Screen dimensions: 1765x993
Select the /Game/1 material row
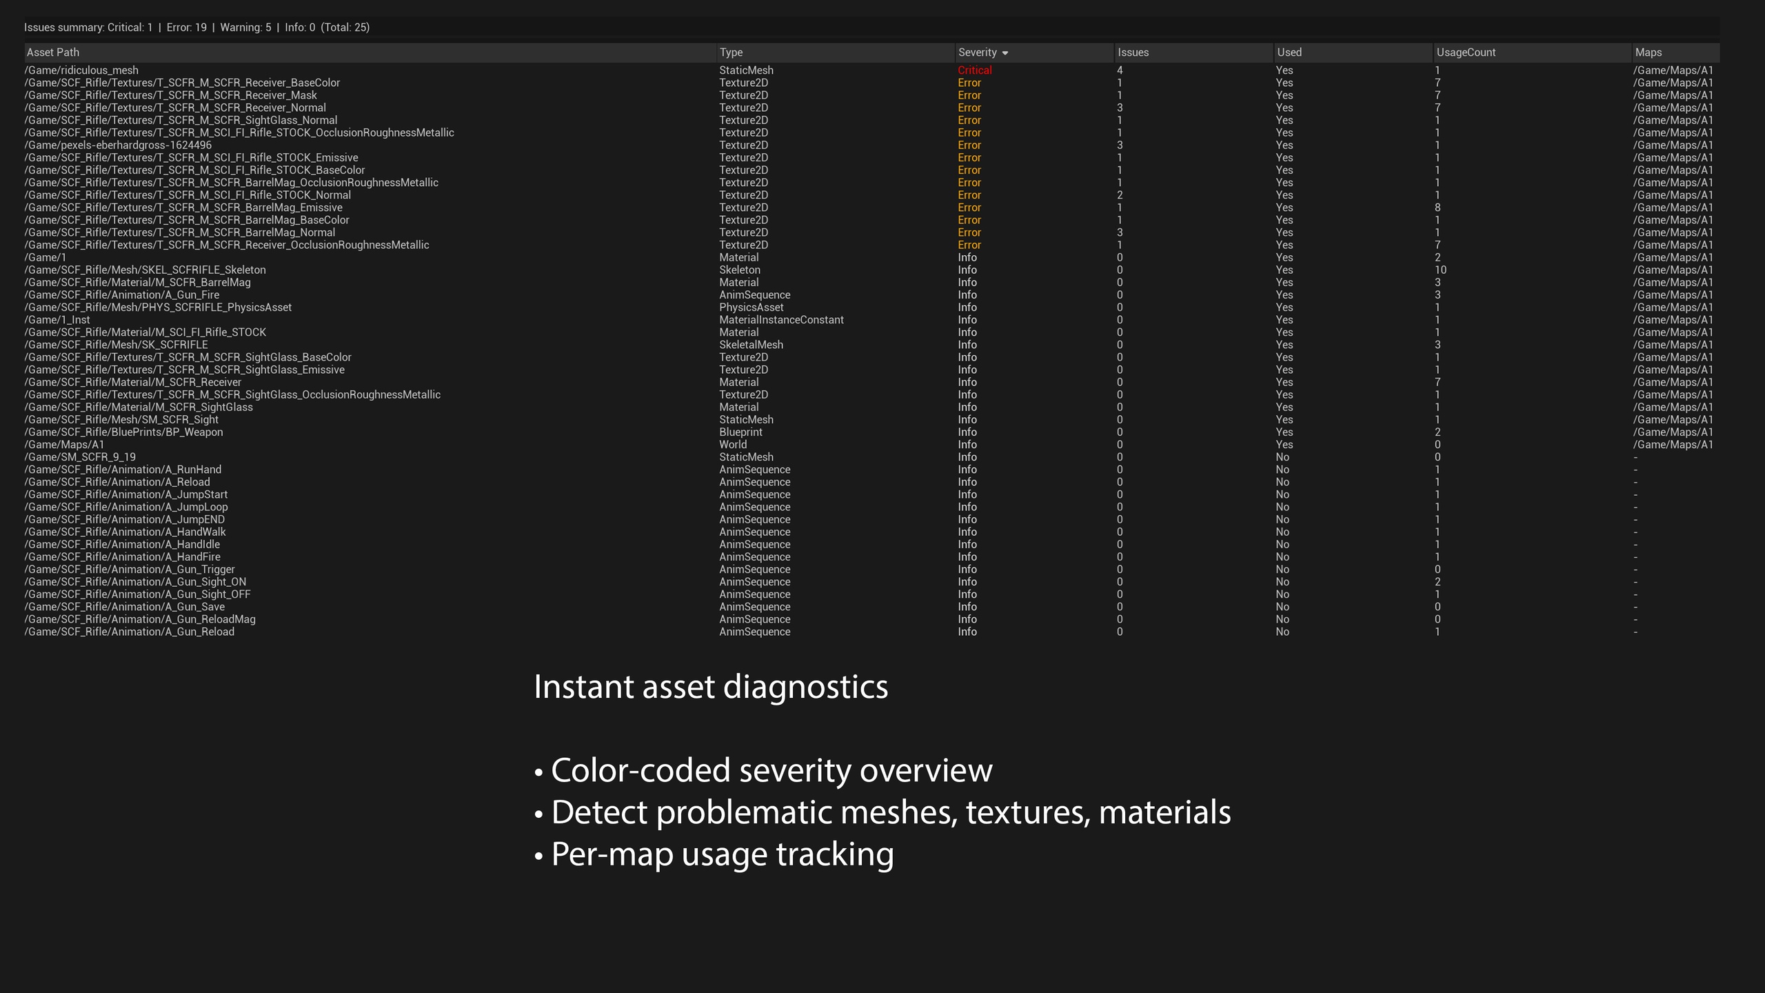click(871, 257)
